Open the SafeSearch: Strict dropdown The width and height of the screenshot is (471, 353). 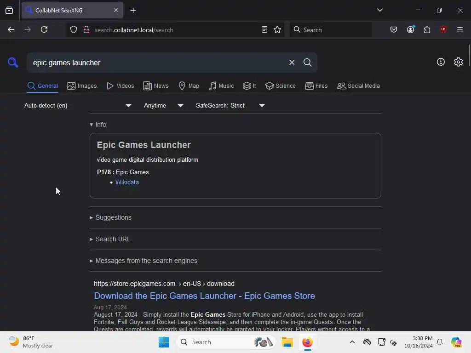point(230,105)
